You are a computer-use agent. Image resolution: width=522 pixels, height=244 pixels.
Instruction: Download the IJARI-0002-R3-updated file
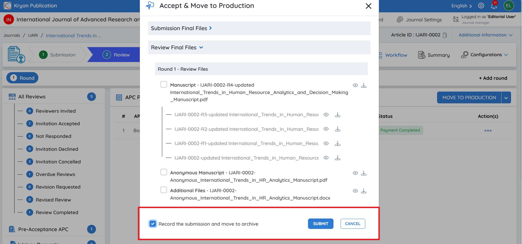pyautogui.click(x=338, y=115)
